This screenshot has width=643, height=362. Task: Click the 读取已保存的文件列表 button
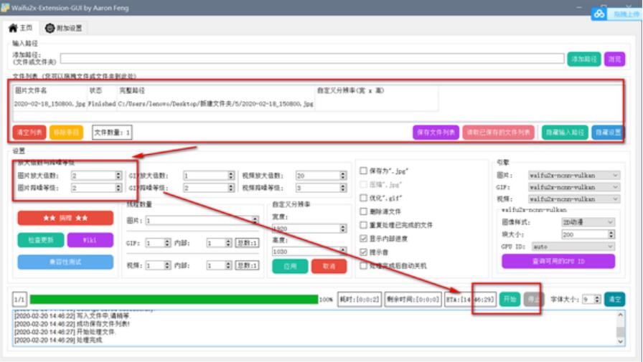tap(498, 133)
